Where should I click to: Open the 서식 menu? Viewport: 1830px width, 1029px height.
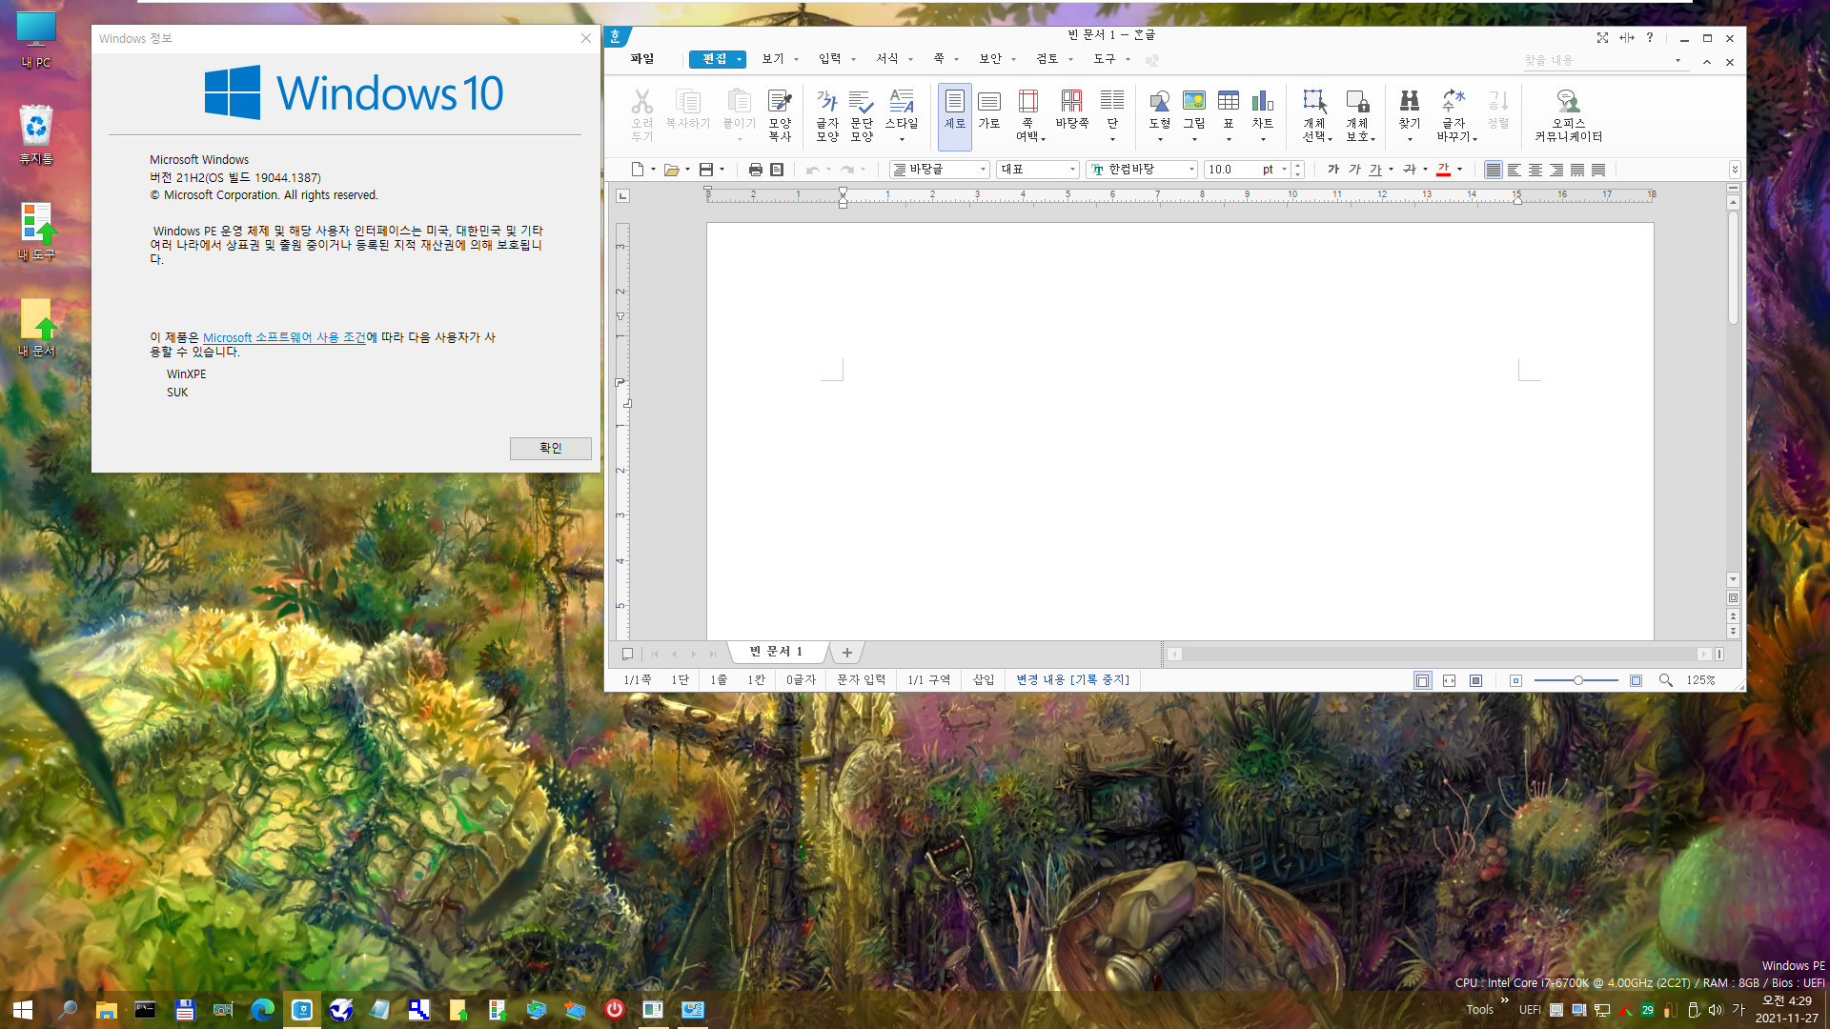pos(886,59)
